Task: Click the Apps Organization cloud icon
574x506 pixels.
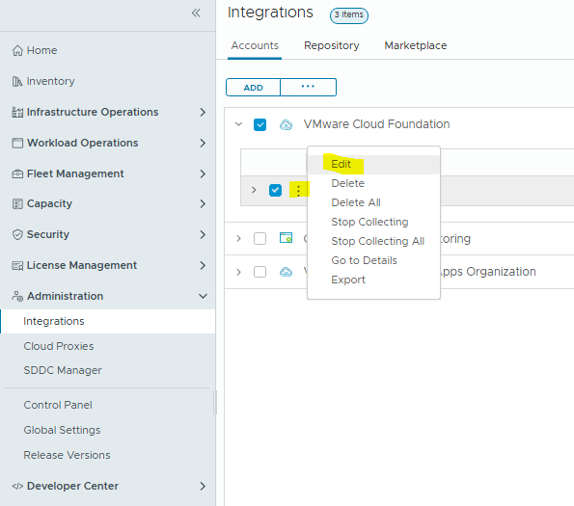Action: [x=286, y=272]
